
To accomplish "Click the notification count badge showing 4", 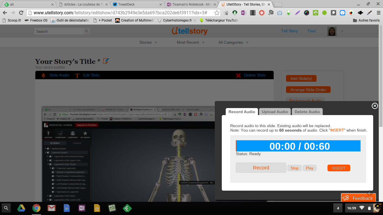I will 338,208.
